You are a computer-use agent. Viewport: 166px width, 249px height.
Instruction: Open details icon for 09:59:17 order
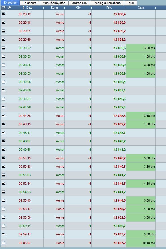click(3, 234)
